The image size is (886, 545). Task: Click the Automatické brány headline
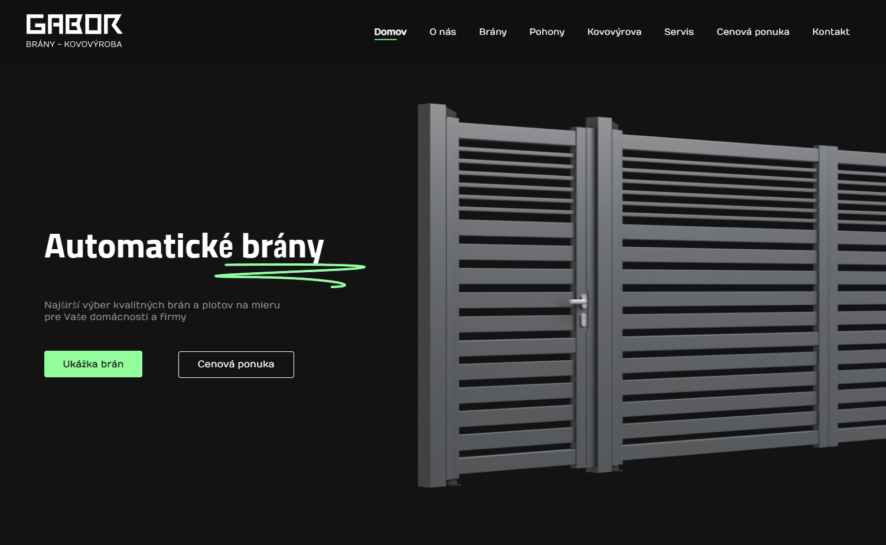point(184,246)
